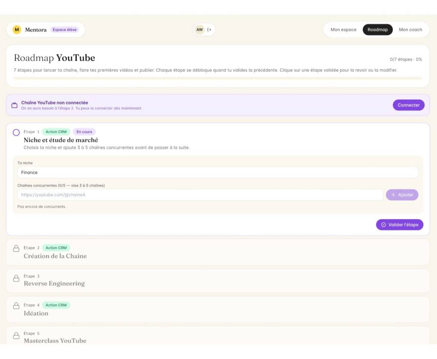Click the Mentora brand name

pyautogui.click(x=36, y=29)
